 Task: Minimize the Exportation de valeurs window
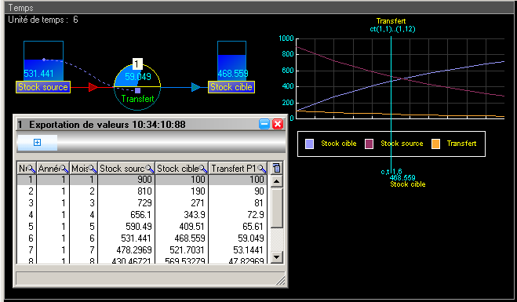pyautogui.click(x=264, y=124)
